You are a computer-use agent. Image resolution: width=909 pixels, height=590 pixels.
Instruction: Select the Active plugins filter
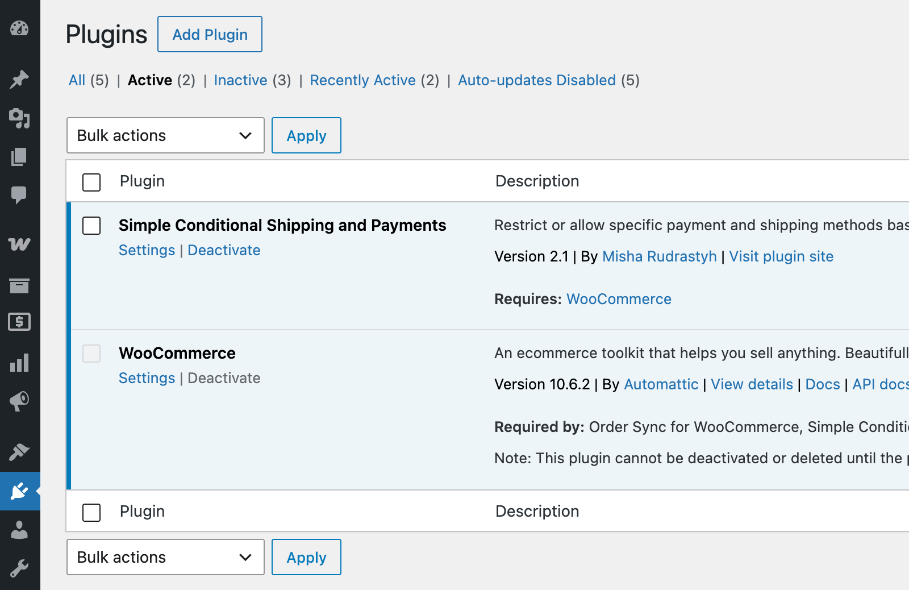150,80
